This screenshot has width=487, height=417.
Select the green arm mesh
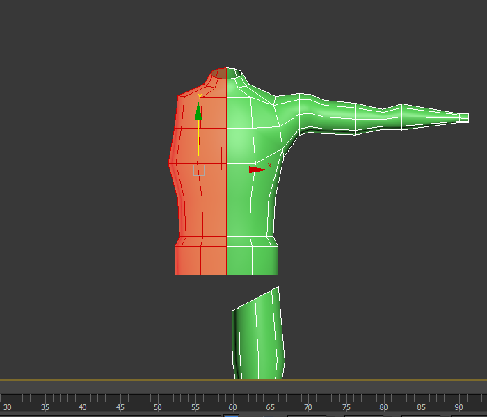point(373,115)
